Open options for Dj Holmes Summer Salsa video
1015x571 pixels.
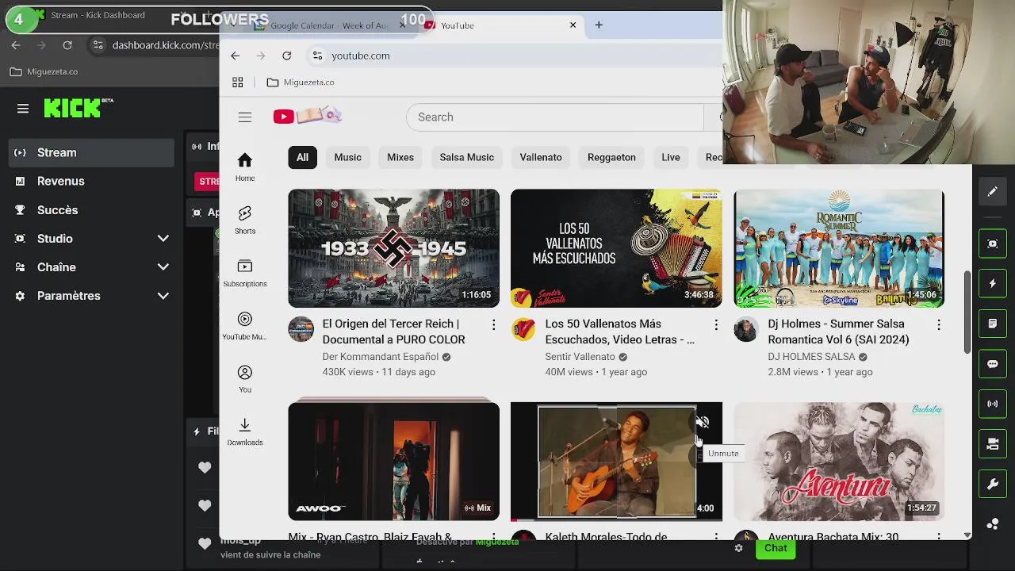coord(939,325)
